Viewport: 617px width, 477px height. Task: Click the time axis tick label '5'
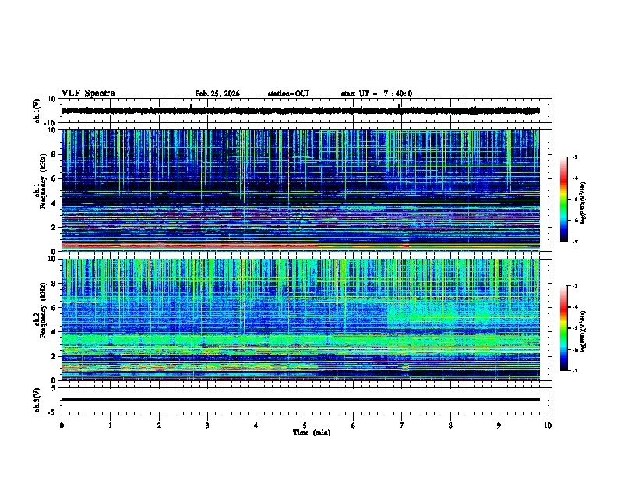[x=305, y=426]
